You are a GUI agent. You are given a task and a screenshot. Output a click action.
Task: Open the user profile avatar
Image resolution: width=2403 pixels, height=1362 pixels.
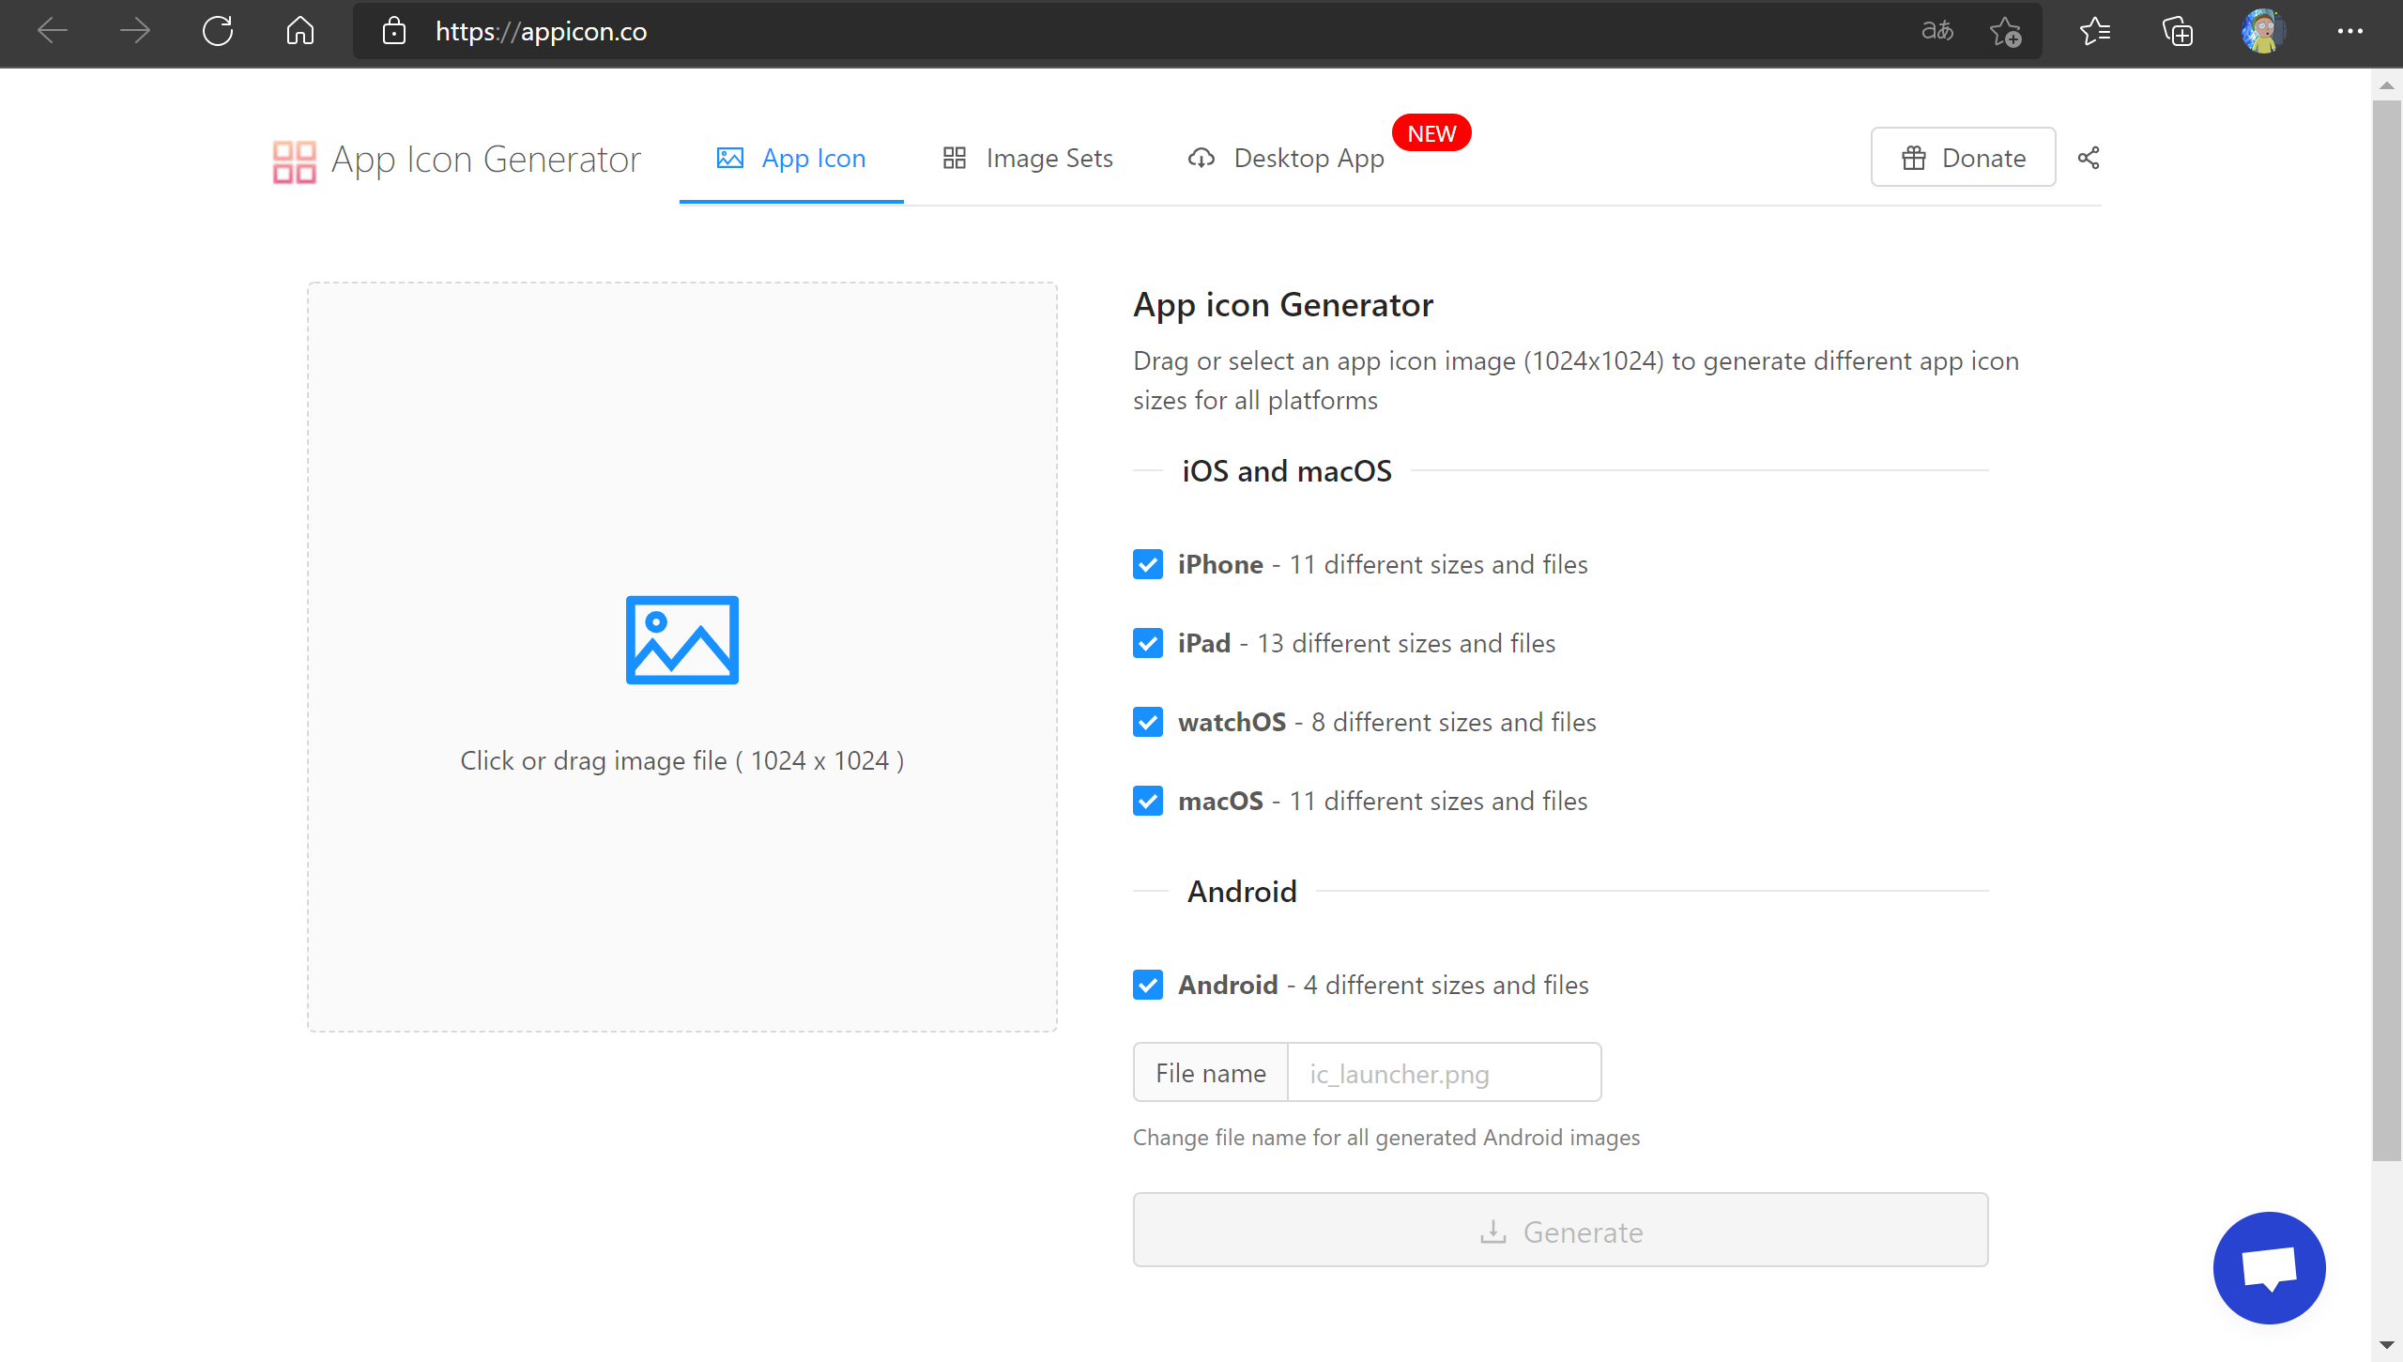coord(2262,31)
